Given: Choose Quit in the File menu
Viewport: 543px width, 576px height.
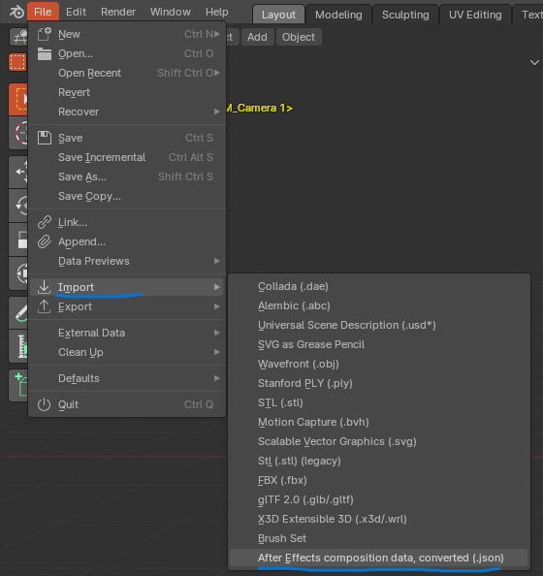Looking at the screenshot, I should click(127, 404).
